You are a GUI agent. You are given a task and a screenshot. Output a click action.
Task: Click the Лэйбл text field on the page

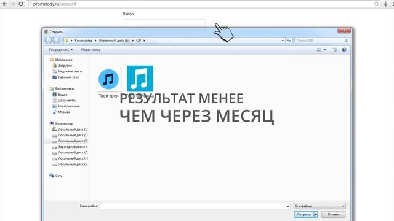pos(164,23)
